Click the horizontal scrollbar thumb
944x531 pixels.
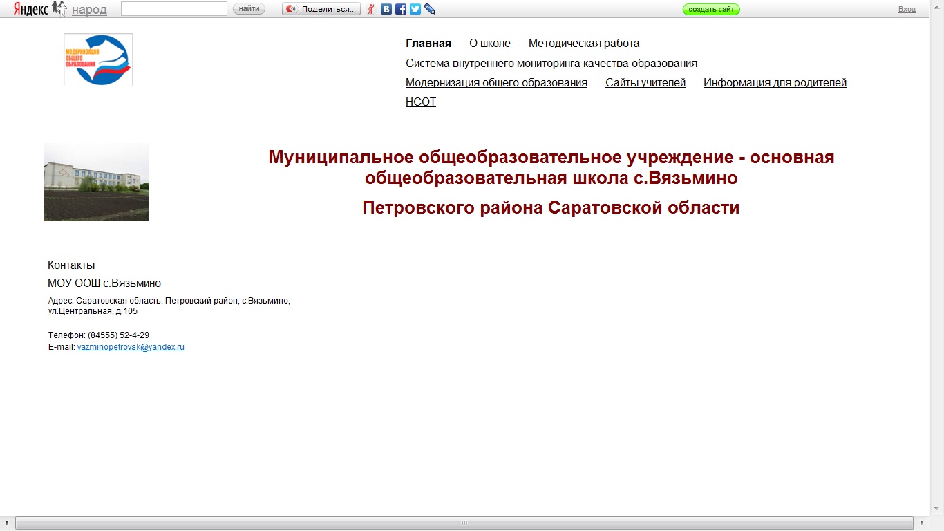[x=464, y=523]
